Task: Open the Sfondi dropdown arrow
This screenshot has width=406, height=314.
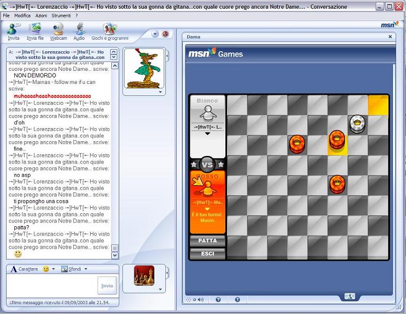Action: pos(86,269)
